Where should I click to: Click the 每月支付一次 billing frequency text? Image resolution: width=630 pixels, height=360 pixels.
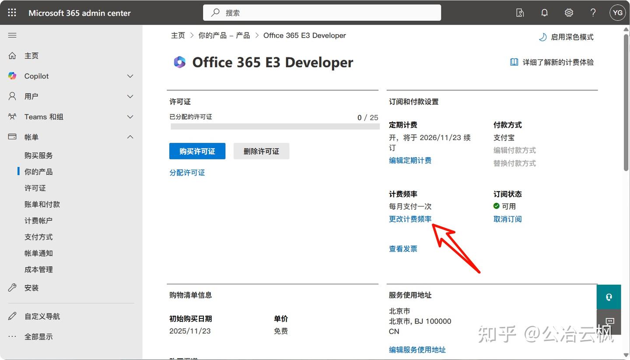410,206
